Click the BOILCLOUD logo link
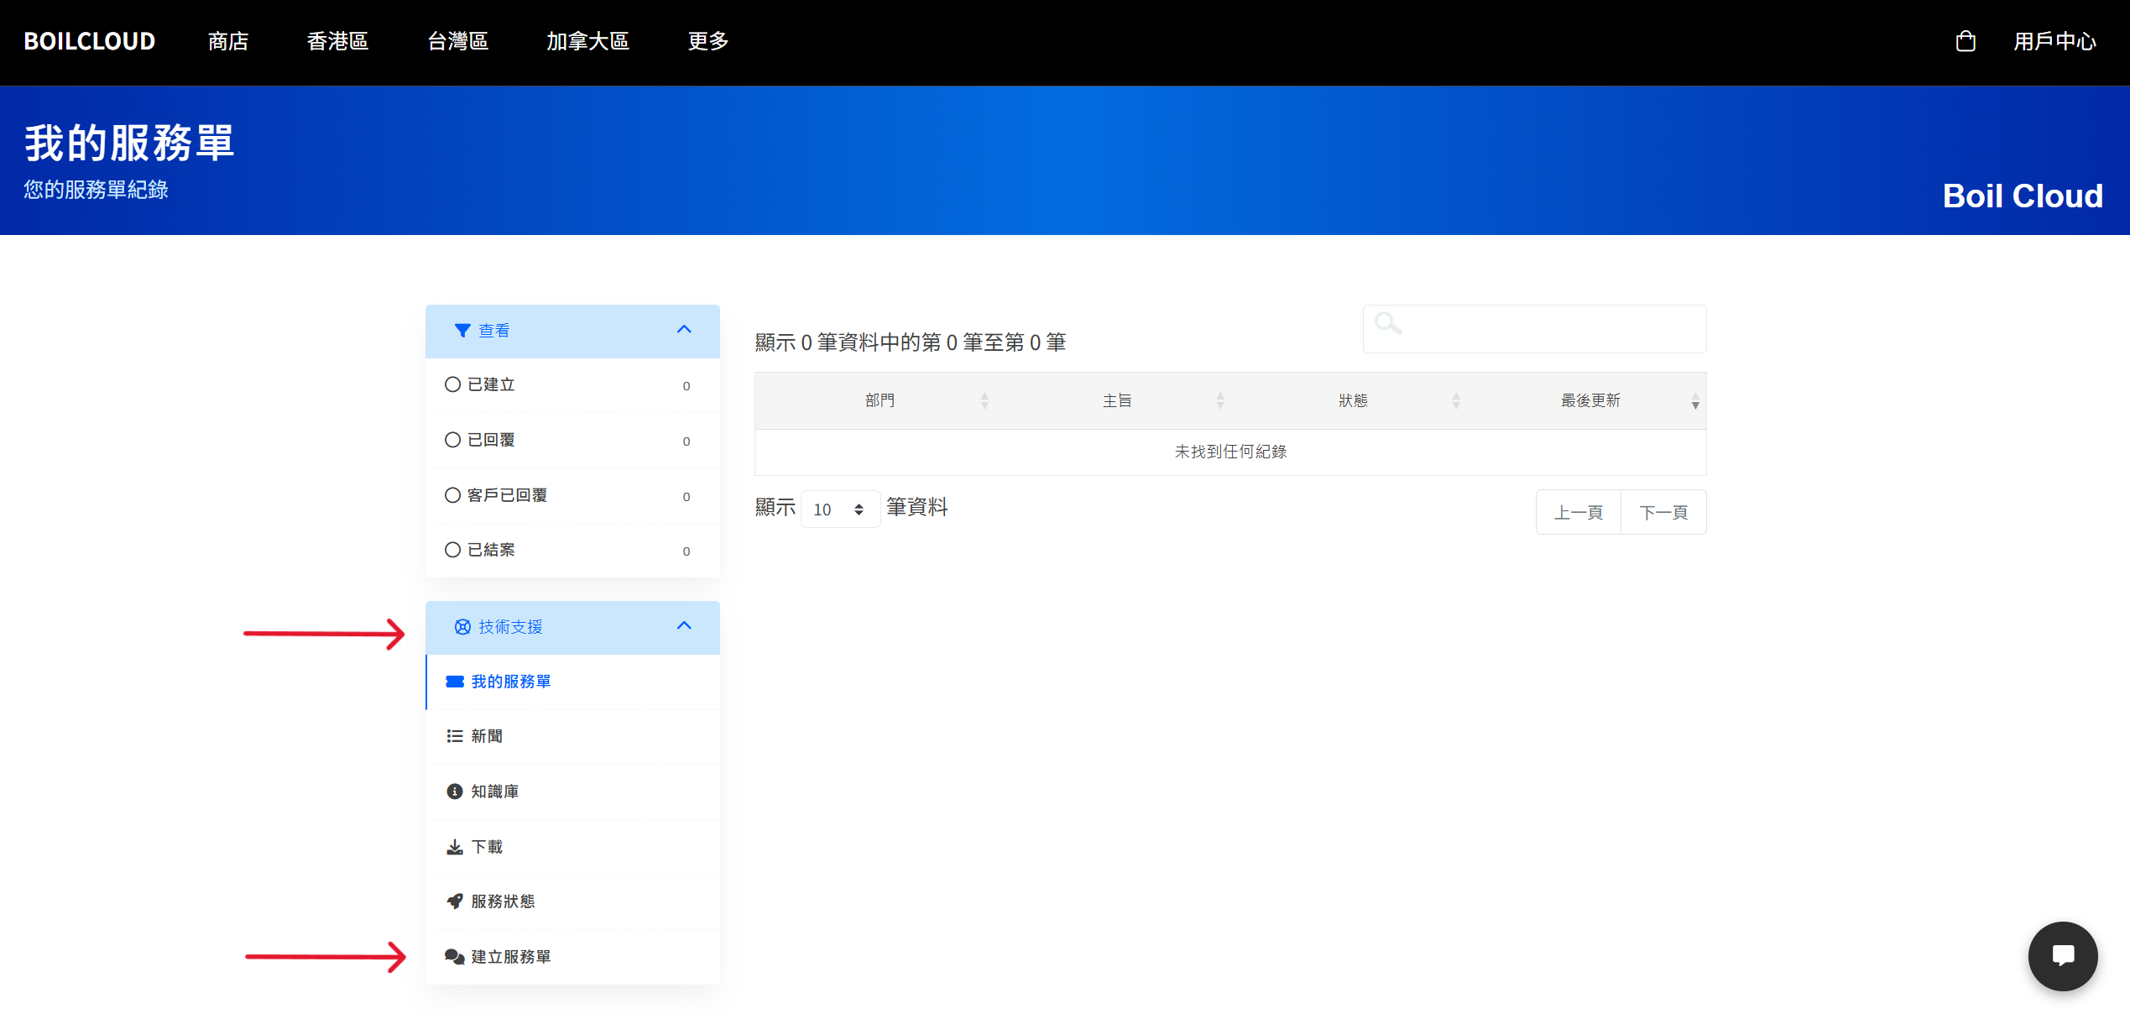This screenshot has width=2130, height=1019. point(90,41)
